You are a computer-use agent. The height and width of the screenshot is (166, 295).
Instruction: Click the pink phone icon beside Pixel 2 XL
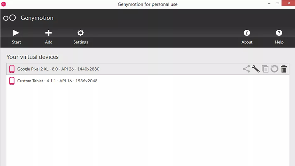pyautogui.click(x=12, y=69)
